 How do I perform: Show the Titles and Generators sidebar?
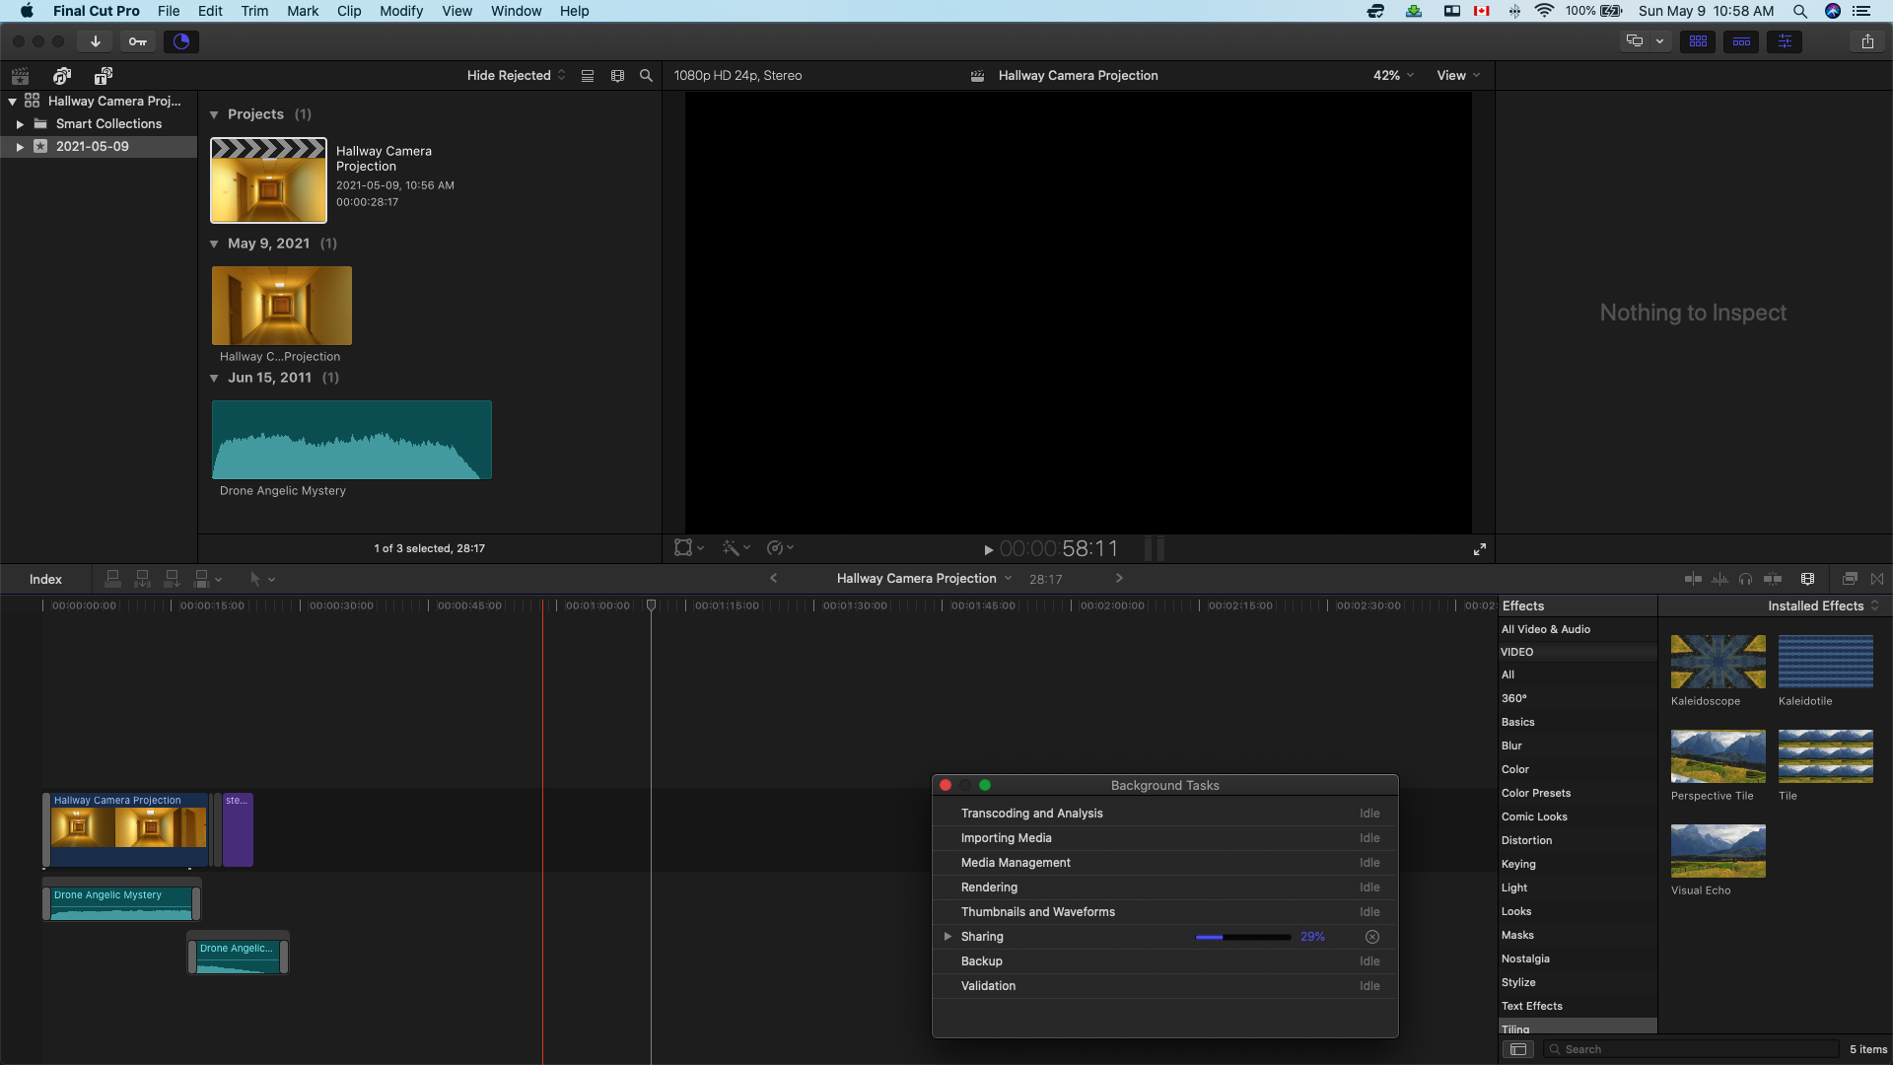point(104,76)
